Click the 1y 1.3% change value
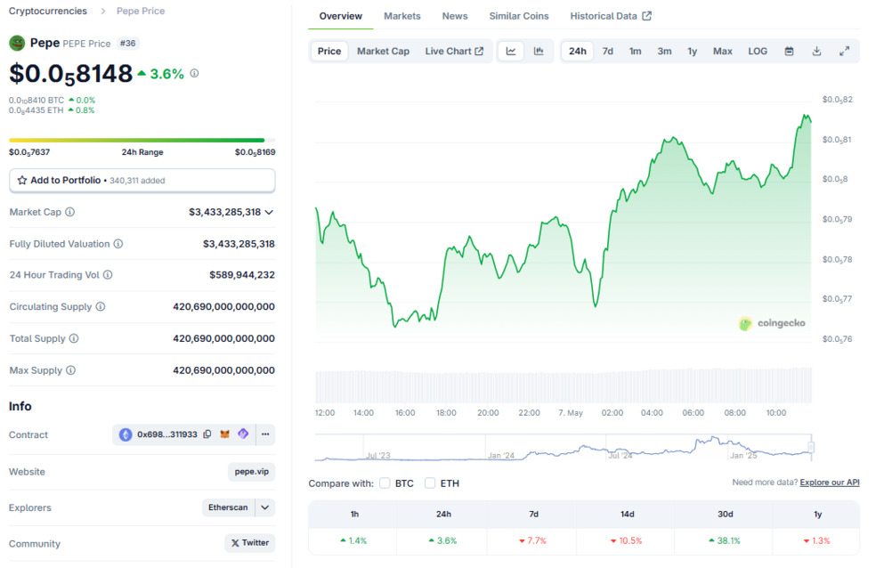This screenshot has height=568, width=876. (x=816, y=540)
